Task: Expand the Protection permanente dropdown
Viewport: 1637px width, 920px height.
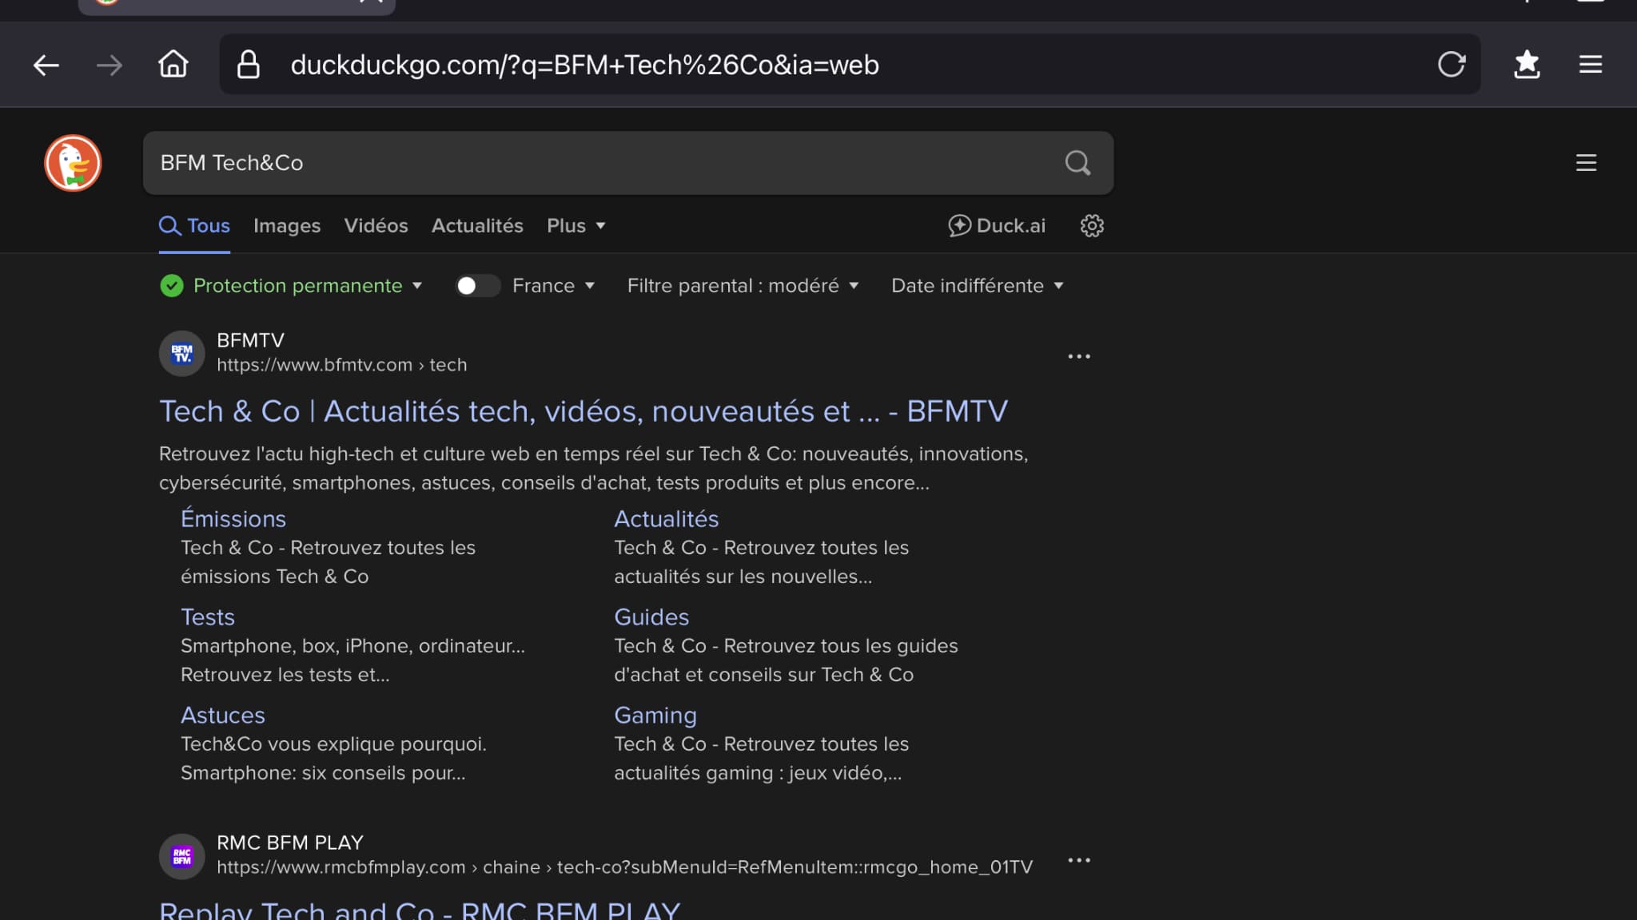Action: coord(297,286)
